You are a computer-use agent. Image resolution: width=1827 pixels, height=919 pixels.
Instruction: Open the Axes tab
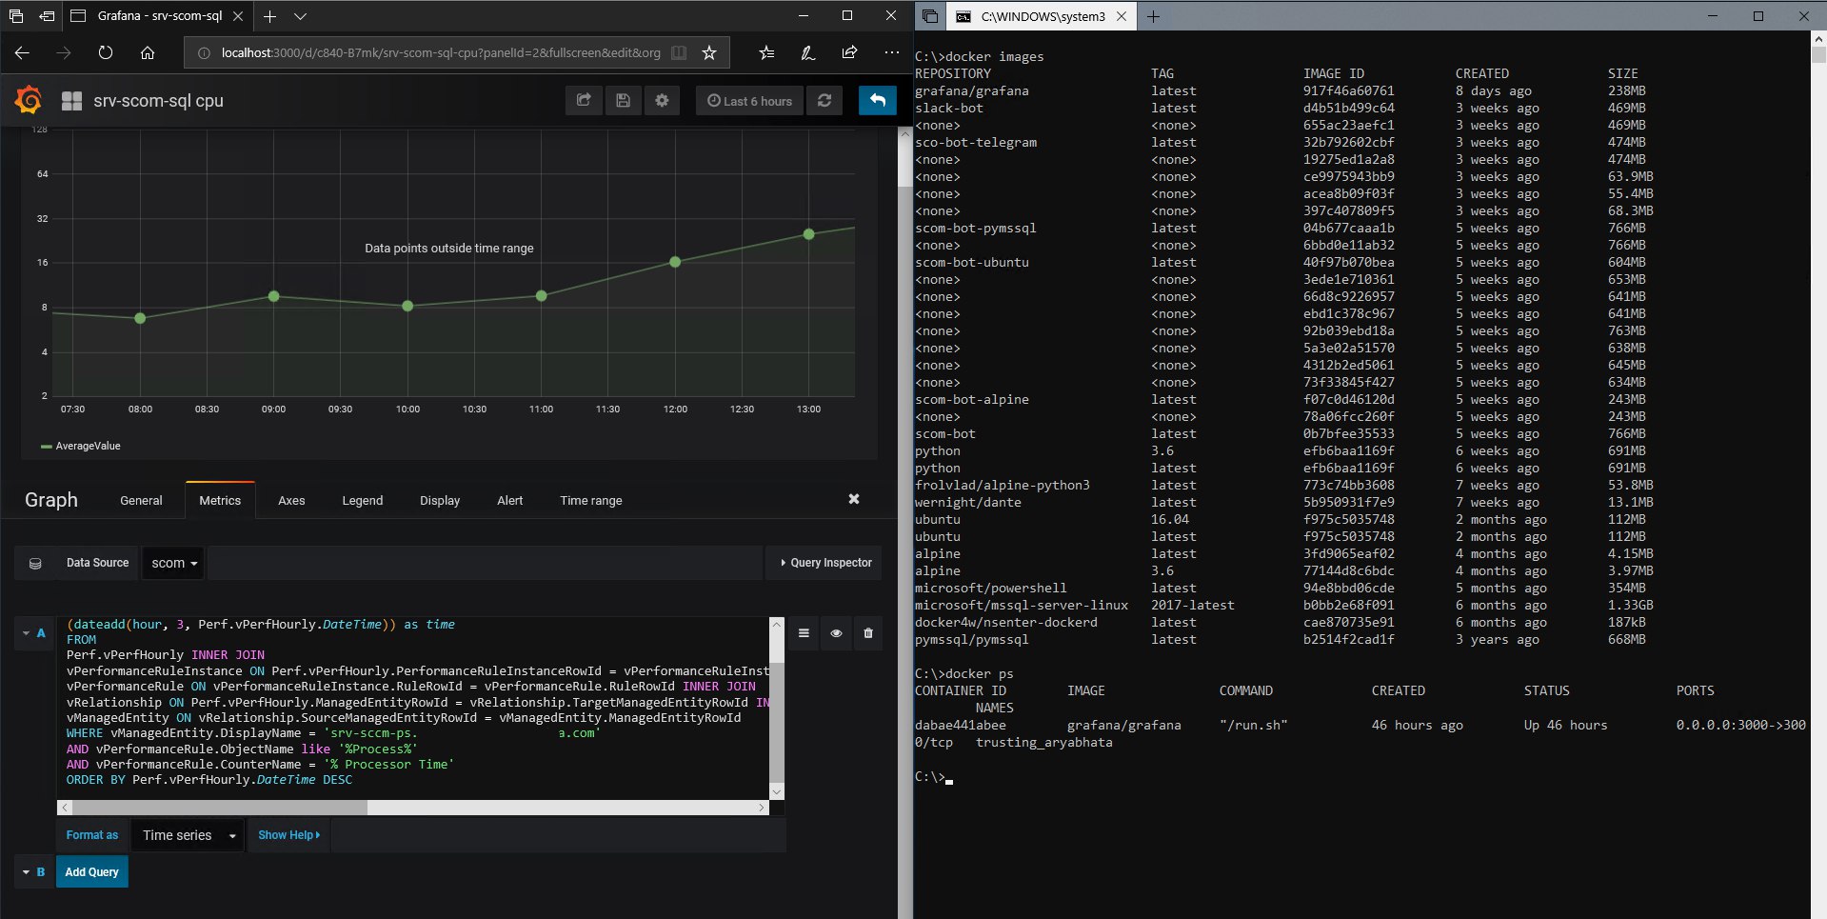point(291,500)
